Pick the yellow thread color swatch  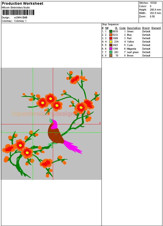tap(111, 42)
